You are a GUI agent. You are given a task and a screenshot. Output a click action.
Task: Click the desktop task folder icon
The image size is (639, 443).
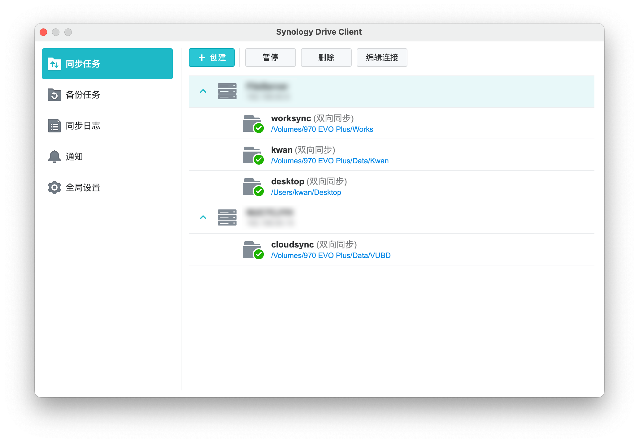[x=253, y=187]
